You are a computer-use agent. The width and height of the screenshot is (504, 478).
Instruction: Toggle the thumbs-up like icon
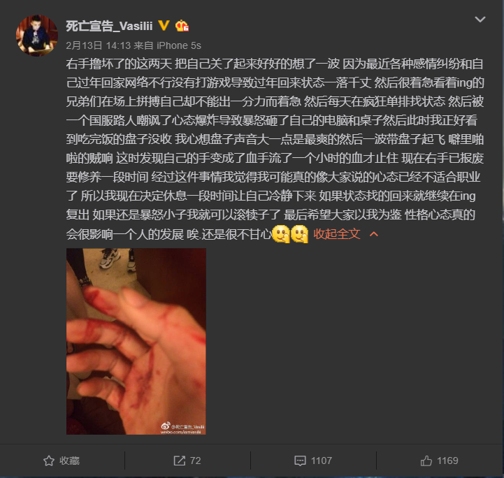426,461
